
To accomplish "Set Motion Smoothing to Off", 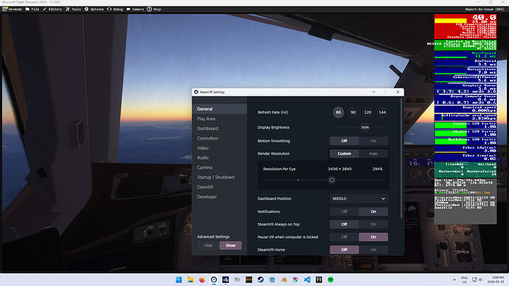I will click(x=344, y=141).
